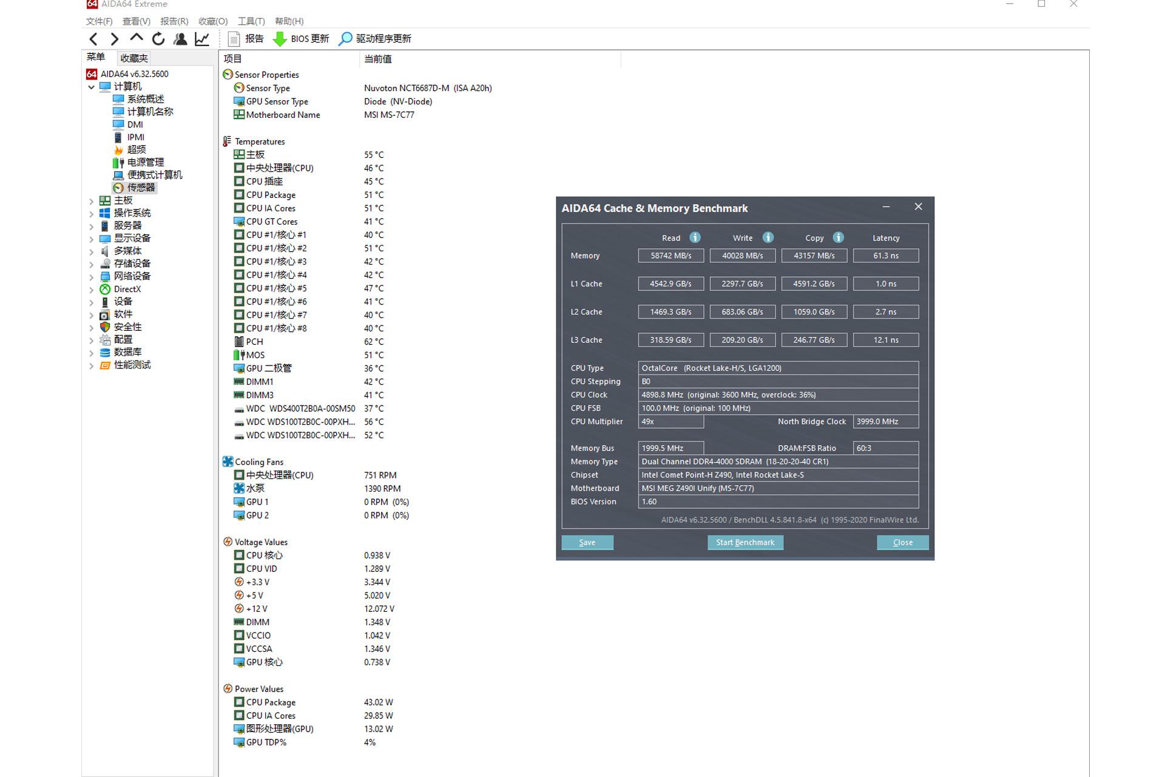Click the 驱动程序更新 driver update button

point(375,39)
